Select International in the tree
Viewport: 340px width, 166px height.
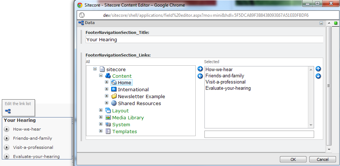point(133,89)
